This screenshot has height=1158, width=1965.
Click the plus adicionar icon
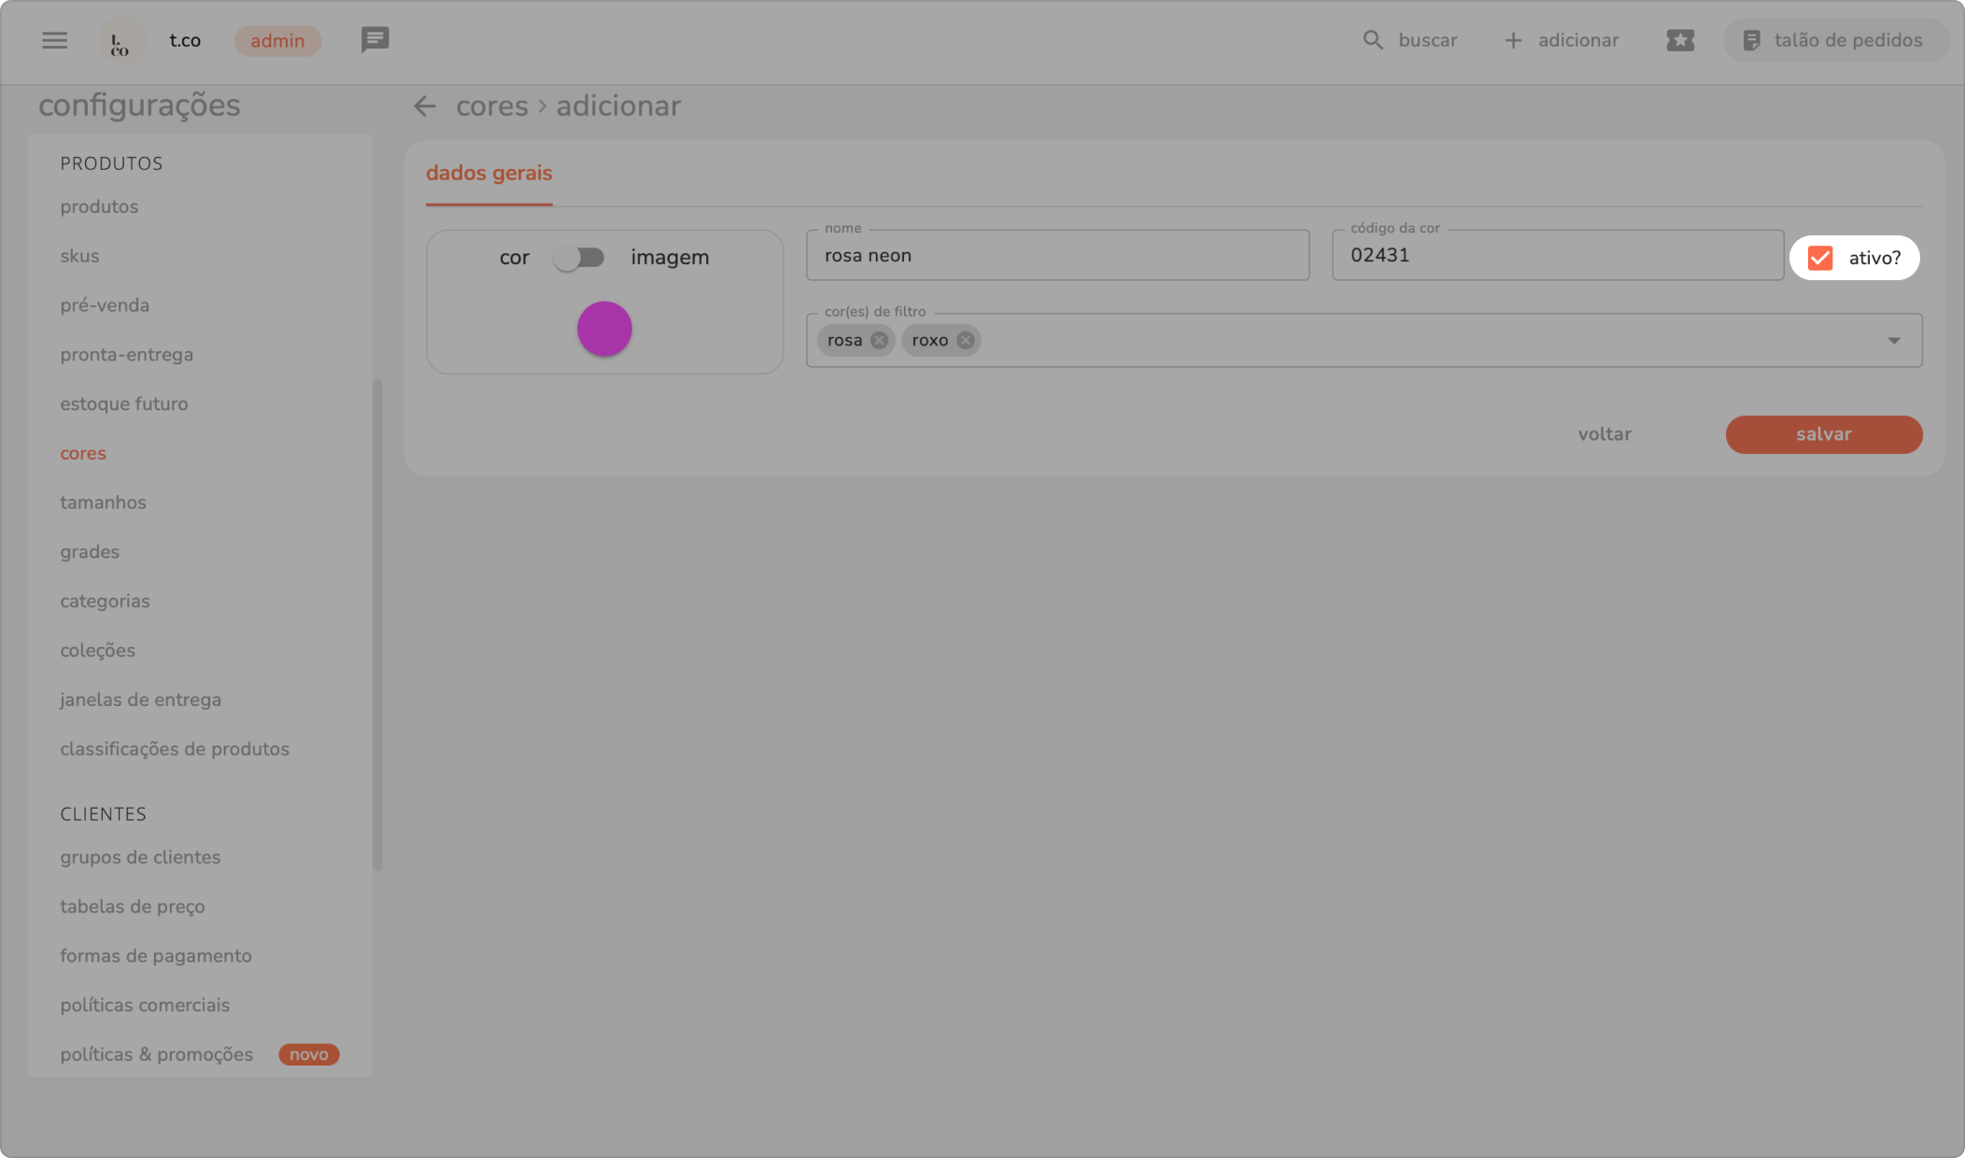[1513, 40]
